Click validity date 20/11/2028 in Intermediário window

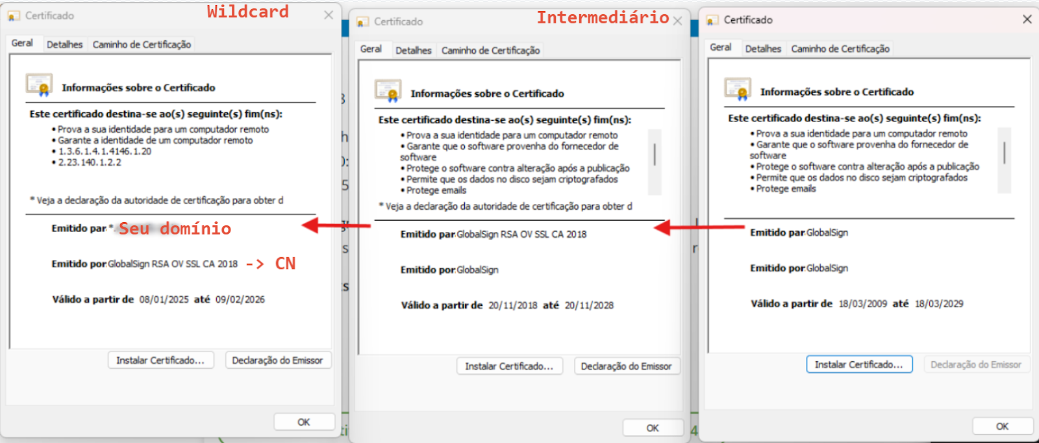589,305
